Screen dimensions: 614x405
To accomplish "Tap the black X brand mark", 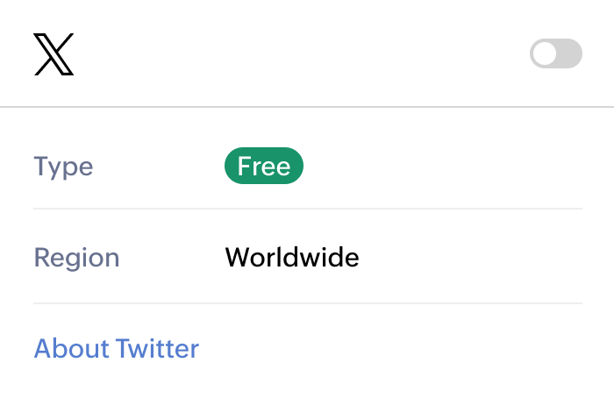I will coord(54,54).
